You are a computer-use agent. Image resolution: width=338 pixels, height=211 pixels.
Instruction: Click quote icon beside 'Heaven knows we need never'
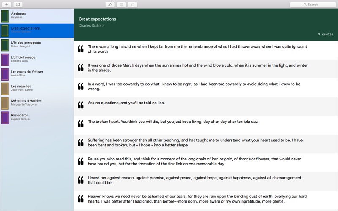pos(81,199)
